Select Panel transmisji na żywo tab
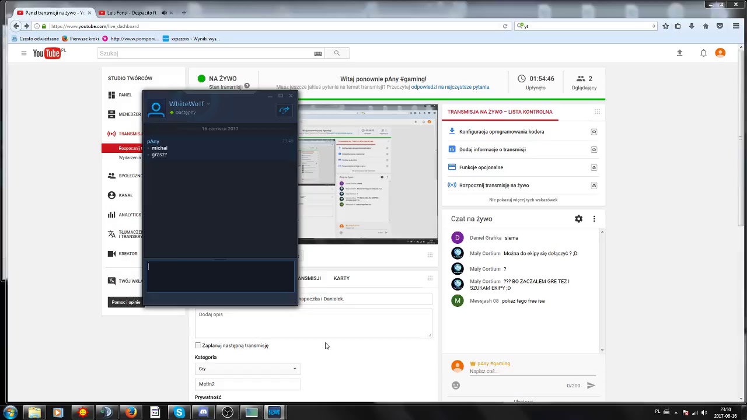Screen dimensions: 747x420 point(54,13)
